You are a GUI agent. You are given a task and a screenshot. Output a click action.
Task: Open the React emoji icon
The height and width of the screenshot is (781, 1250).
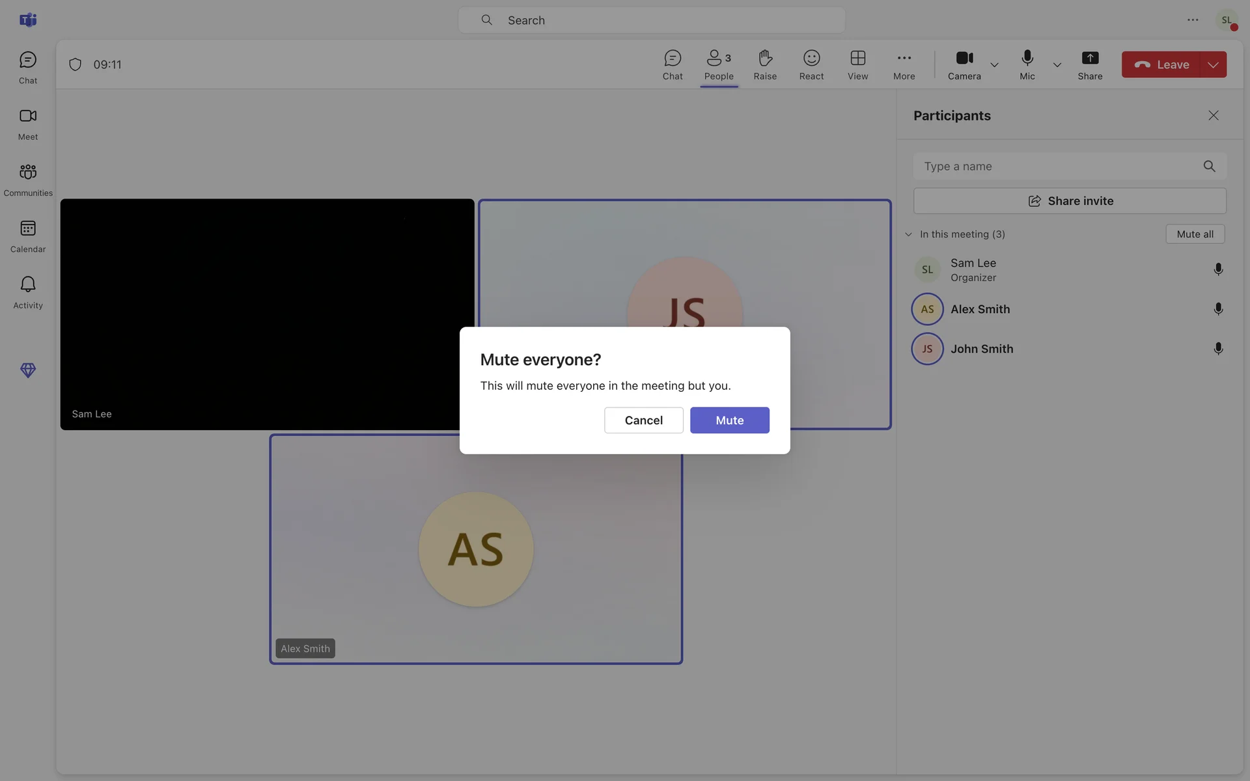tap(811, 64)
